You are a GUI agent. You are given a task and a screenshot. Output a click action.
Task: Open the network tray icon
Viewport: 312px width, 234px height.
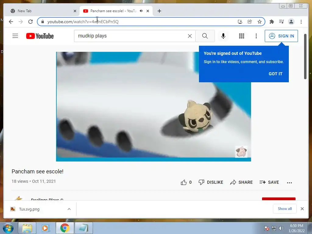click(x=274, y=228)
